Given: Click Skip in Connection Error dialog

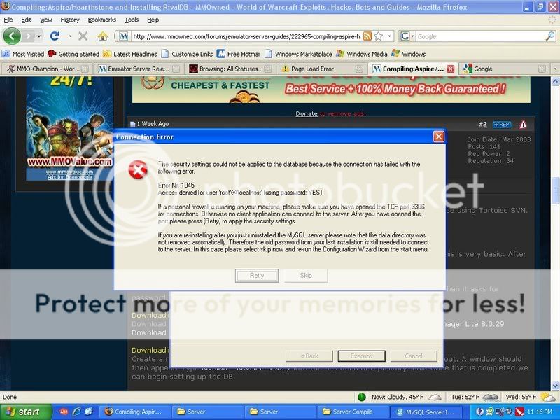Looking at the screenshot, I should [306, 275].
